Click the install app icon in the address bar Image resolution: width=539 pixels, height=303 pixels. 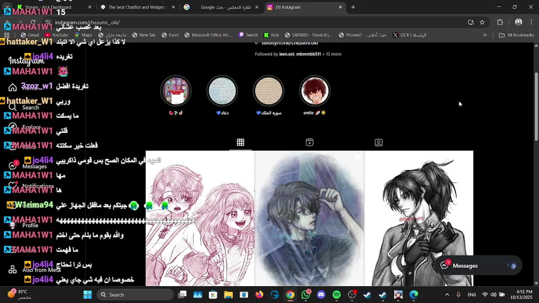click(471, 22)
